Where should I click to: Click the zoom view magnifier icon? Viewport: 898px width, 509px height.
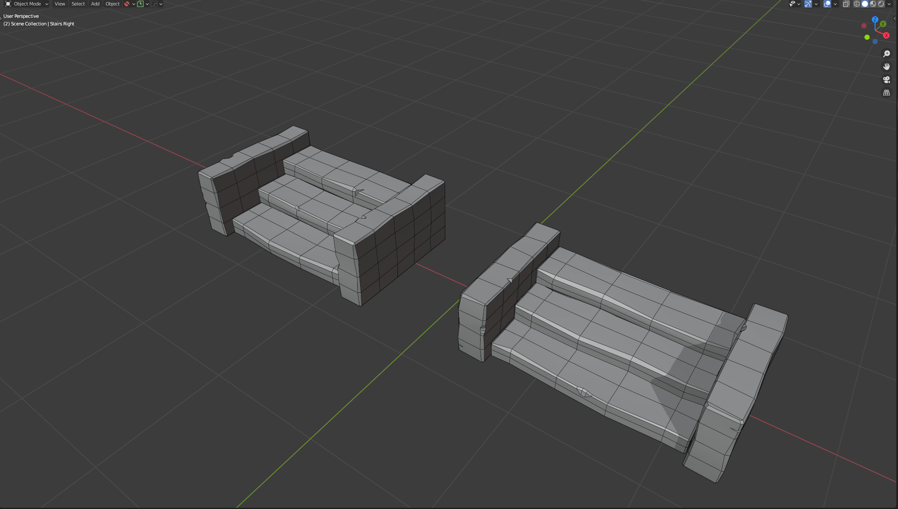coord(886,54)
